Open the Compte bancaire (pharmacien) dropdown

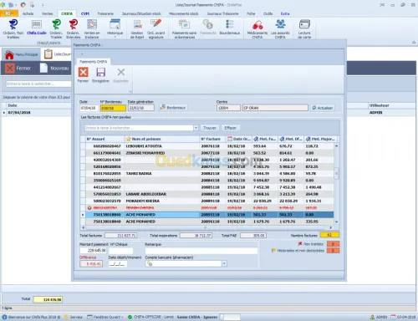click(224, 263)
